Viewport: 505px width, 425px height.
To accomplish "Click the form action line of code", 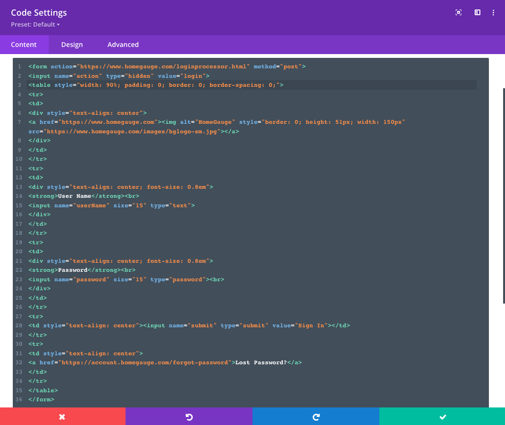I will point(167,66).
